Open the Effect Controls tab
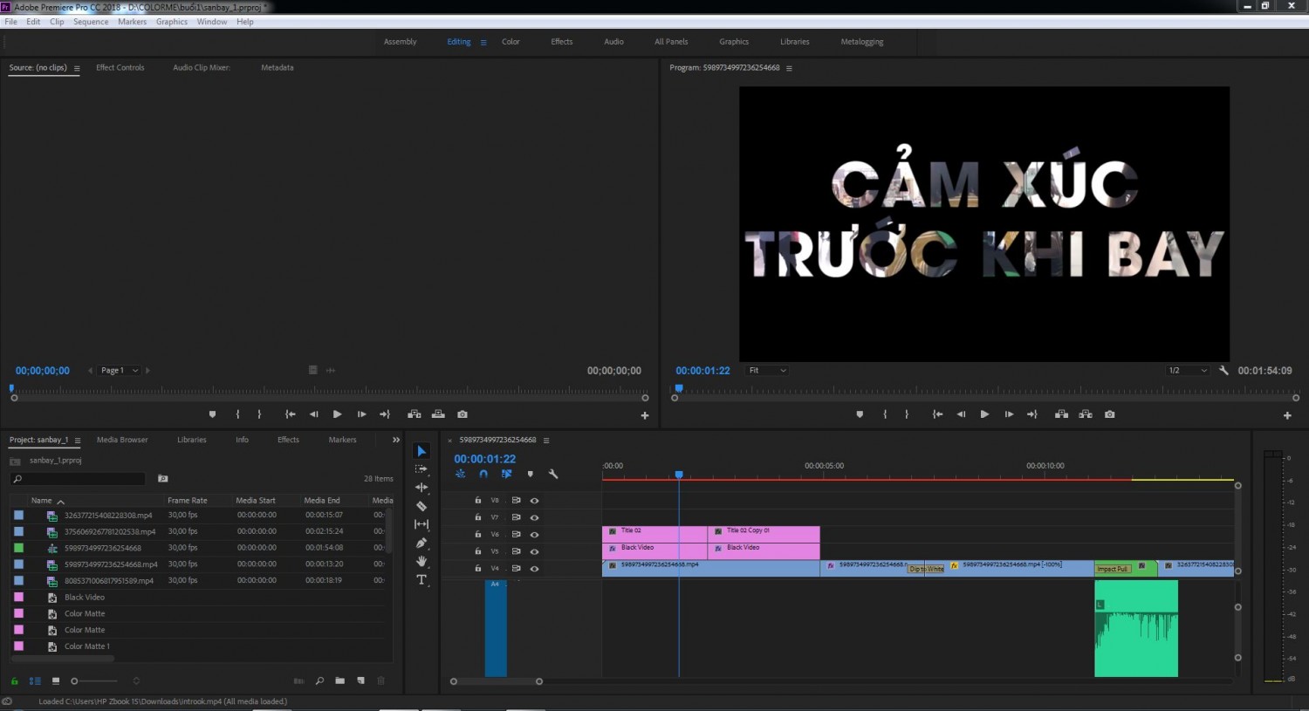The height and width of the screenshot is (711, 1309). pyautogui.click(x=120, y=67)
